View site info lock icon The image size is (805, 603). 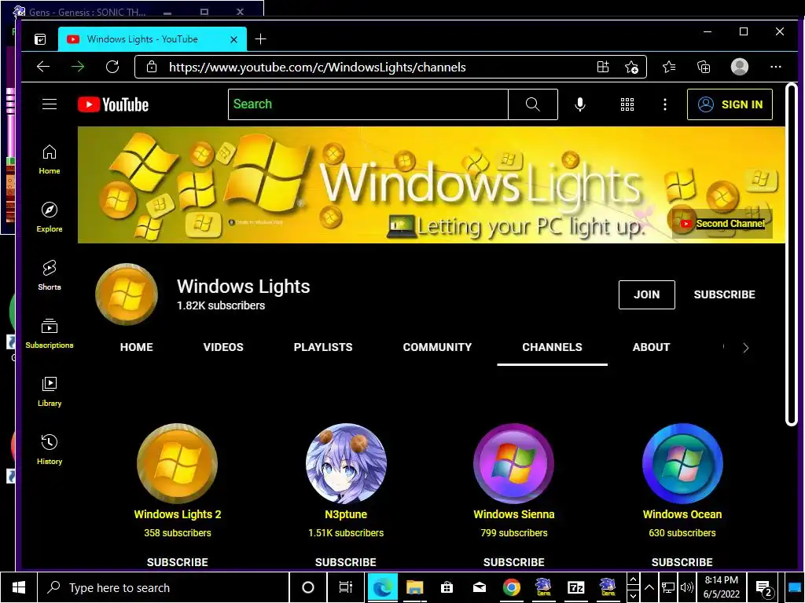click(152, 67)
